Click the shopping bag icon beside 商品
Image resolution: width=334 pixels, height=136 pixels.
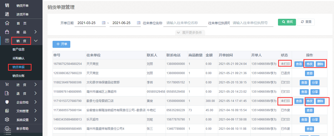click(7, 32)
